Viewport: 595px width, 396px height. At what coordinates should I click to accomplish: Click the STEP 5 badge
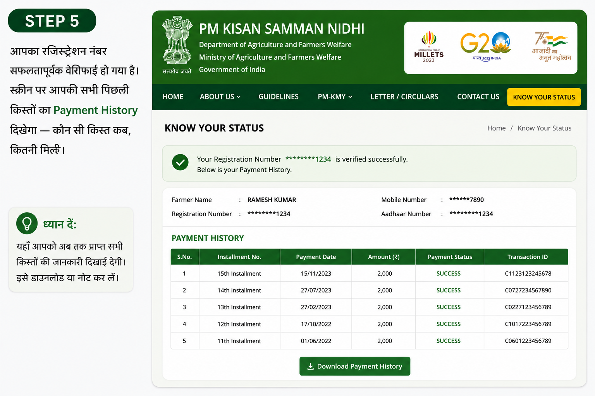coord(52,21)
